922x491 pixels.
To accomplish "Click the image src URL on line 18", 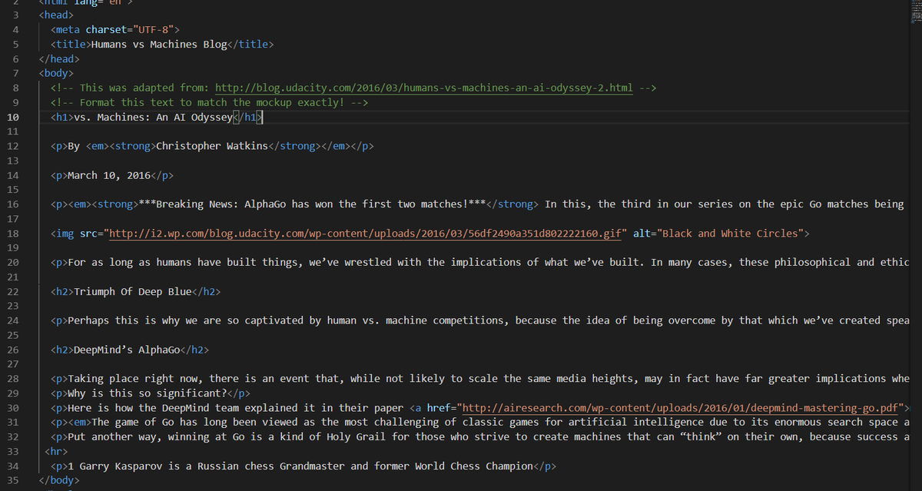I will tap(366, 233).
